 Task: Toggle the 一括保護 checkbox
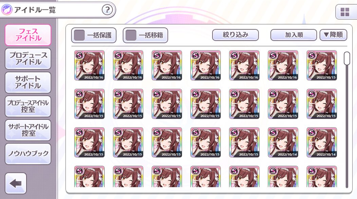click(79, 35)
